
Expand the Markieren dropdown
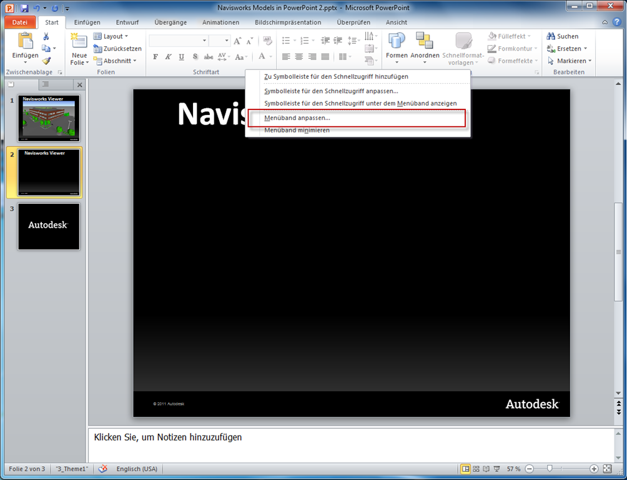tap(570, 61)
